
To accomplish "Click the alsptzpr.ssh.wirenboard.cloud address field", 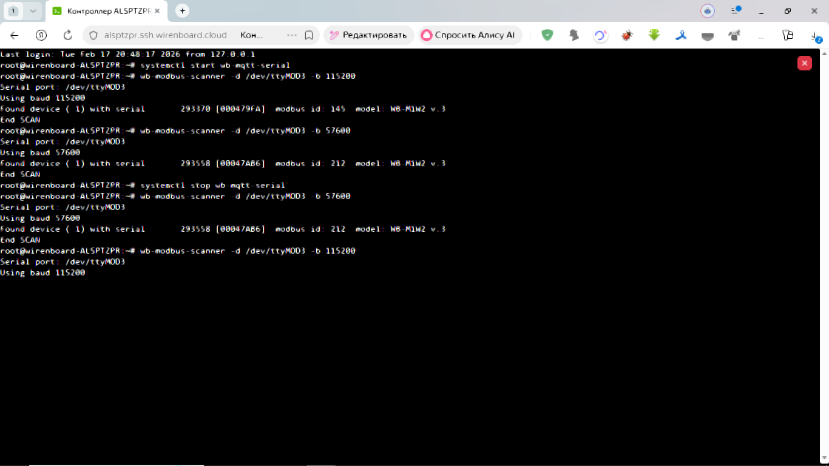I will point(165,35).
